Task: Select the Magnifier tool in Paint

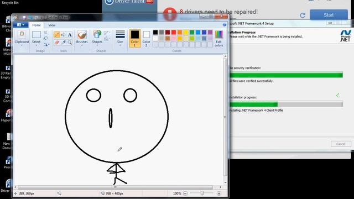Action: [x=70, y=42]
